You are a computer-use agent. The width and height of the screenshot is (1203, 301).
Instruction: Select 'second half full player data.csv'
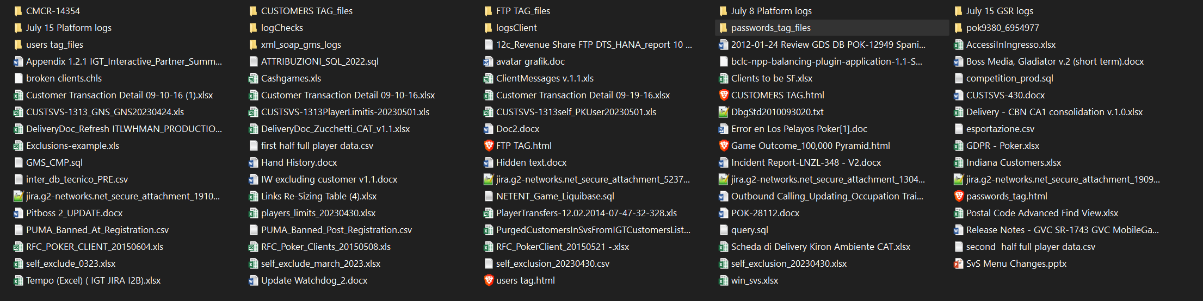click(x=1031, y=247)
